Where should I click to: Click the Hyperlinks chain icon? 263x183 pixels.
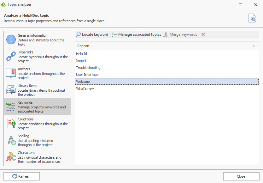[x=11, y=56]
